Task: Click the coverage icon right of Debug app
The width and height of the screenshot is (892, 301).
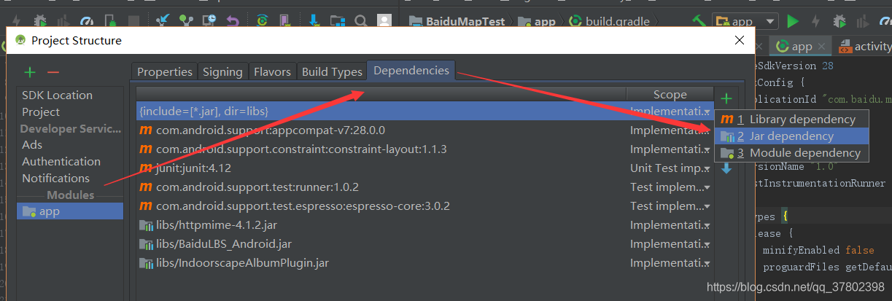Action: (863, 22)
